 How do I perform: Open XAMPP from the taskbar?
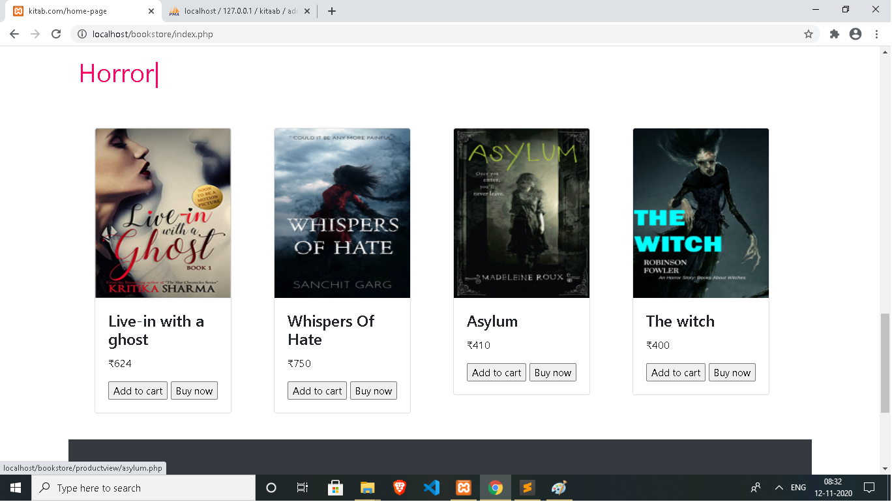click(x=463, y=488)
